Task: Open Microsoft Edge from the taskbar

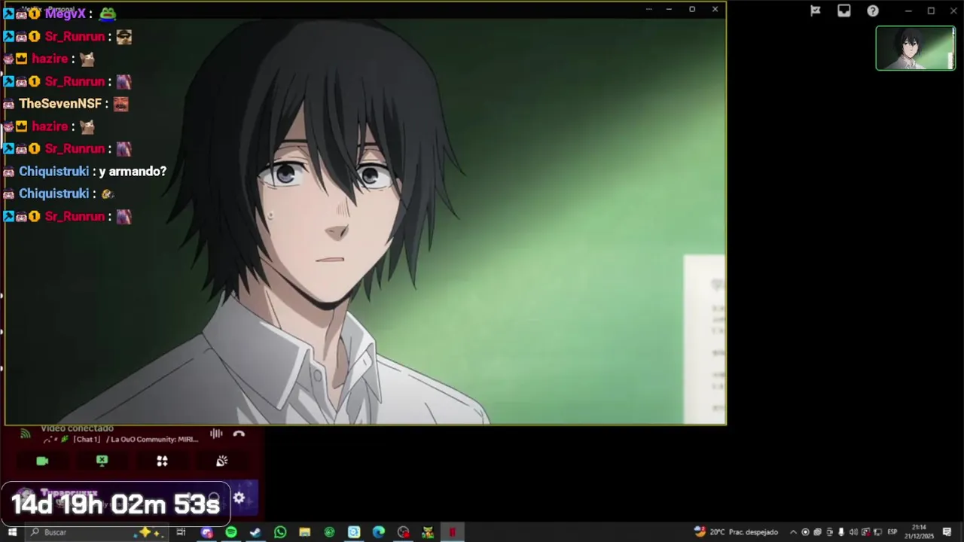Action: (x=378, y=532)
